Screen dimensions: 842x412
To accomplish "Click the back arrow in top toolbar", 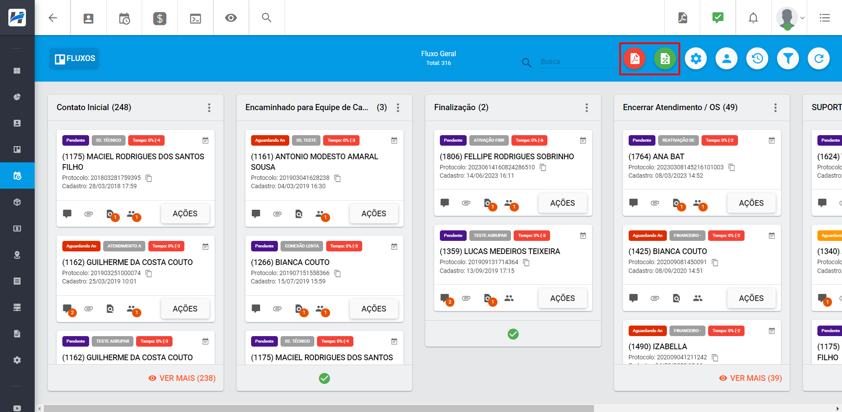I will [53, 18].
